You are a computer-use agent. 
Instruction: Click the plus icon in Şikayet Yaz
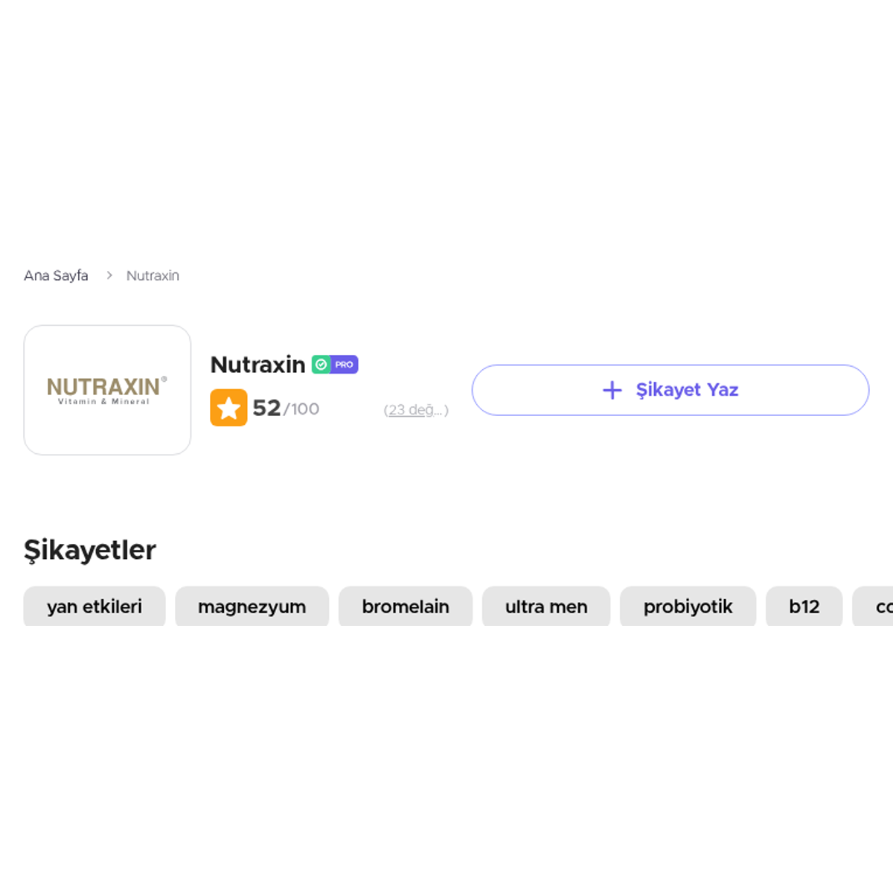[x=612, y=390]
